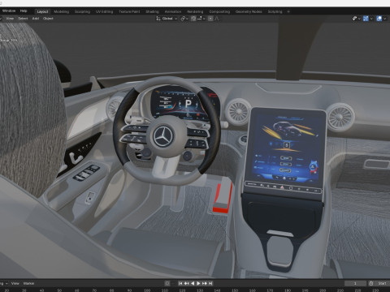Click frame 150 on the timeline ruler
The image size is (390, 292).
pyautogui.click(x=235, y=290)
